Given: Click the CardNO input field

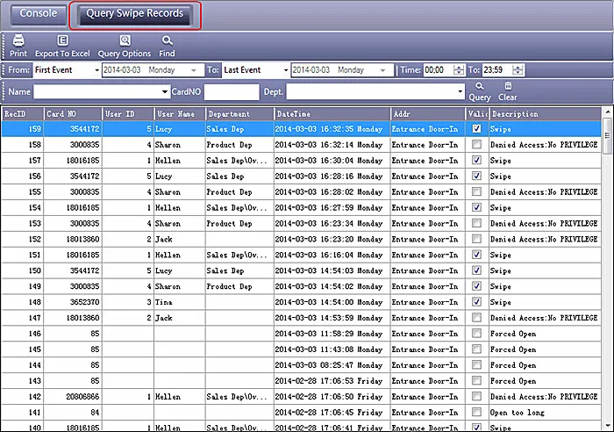Looking at the screenshot, I should click(x=232, y=92).
